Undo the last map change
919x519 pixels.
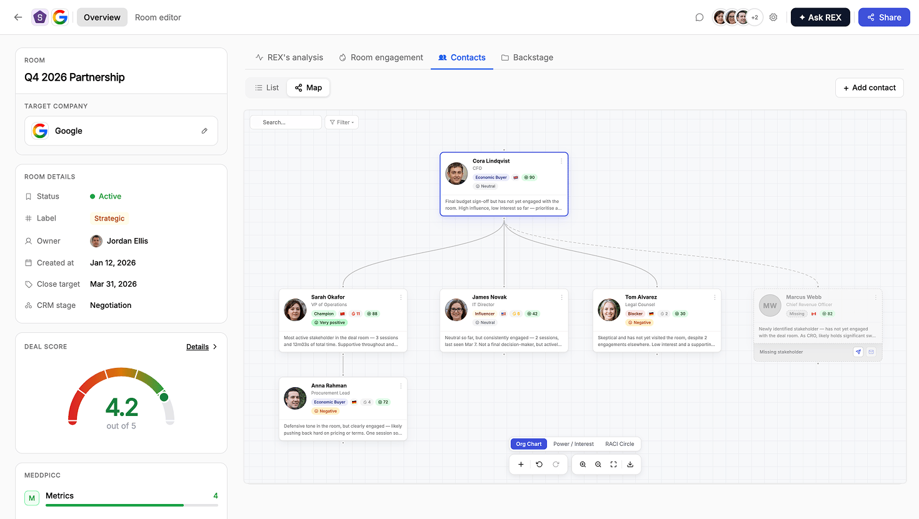pyautogui.click(x=540, y=465)
